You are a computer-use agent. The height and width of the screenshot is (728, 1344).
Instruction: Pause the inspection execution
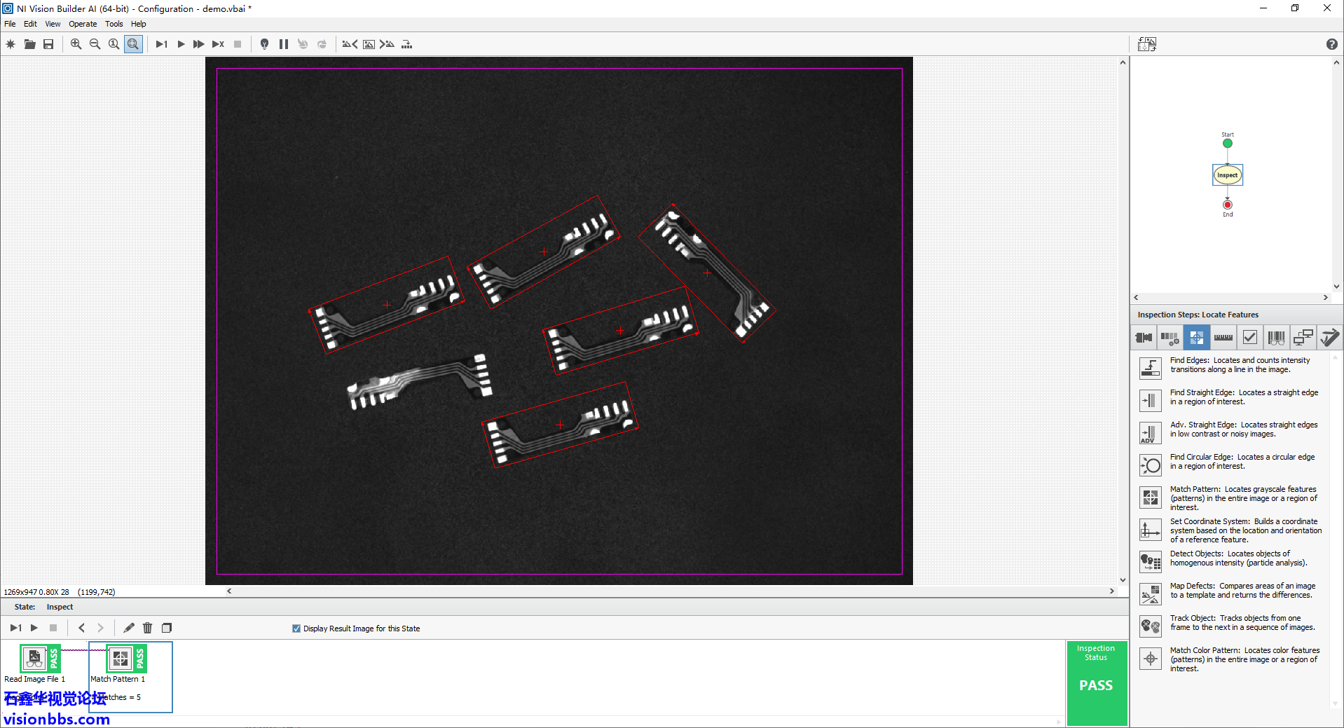pyautogui.click(x=284, y=44)
